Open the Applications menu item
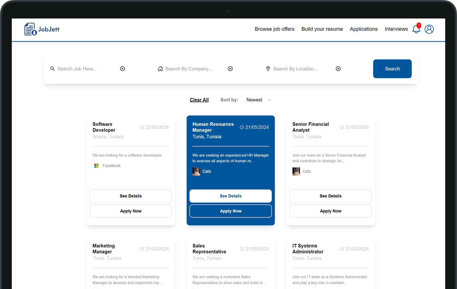This screenshot has width=457, height=289. (x=364, y=29)
